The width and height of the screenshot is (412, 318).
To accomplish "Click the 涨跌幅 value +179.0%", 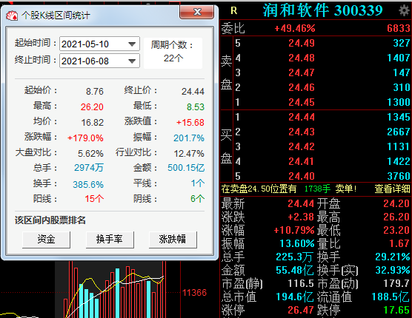I will pyautogui.click(x=85, y=138).
